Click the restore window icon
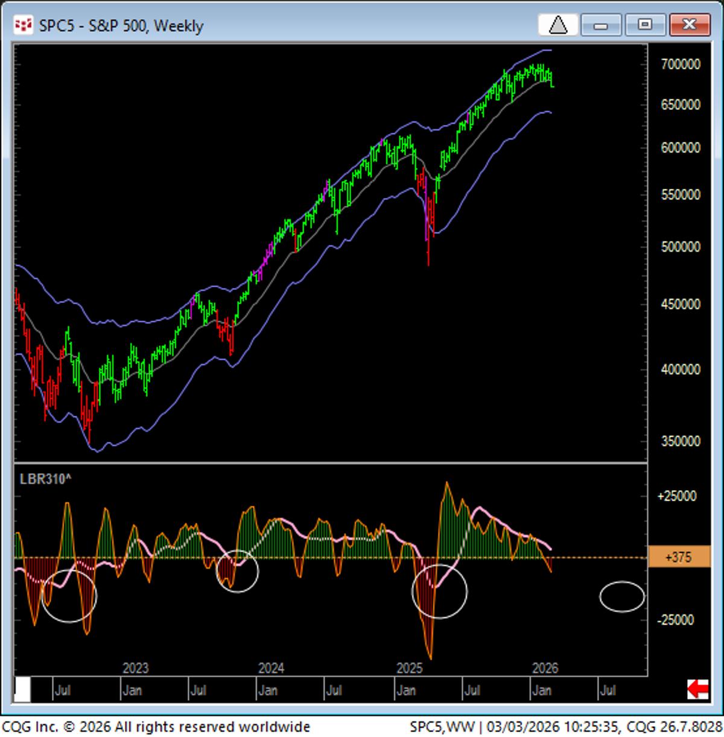The height and width of the screenshot is (737, 724). click(645, 26)
